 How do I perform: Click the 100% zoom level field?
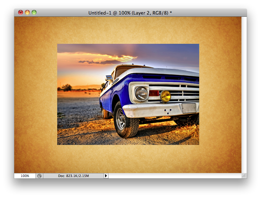[25, 176]
